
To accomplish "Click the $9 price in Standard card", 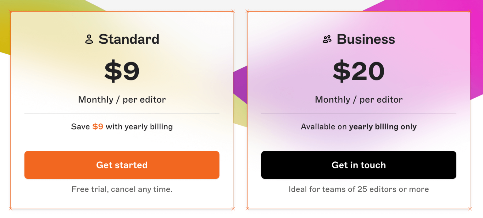I will (122, 71).
